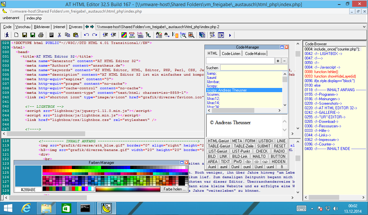Select the unbenannt document tab
The image size is (368, 215).
(x=11, y=18)
